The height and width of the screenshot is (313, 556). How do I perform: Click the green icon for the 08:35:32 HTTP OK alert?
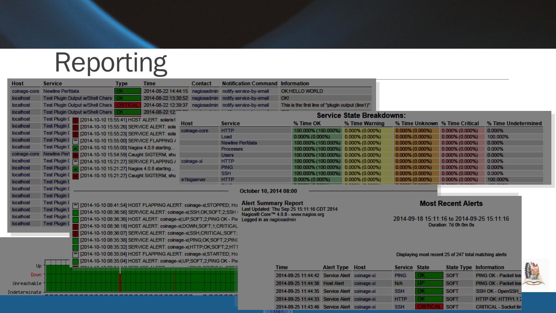(x=76, y=247)
